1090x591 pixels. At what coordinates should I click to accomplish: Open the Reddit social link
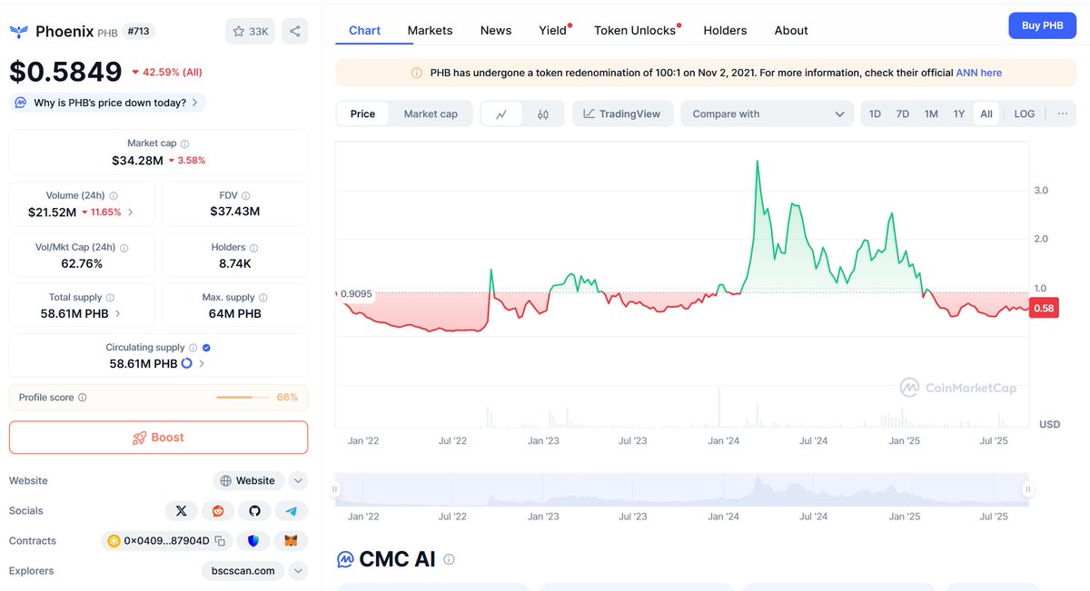click(218, 511)
